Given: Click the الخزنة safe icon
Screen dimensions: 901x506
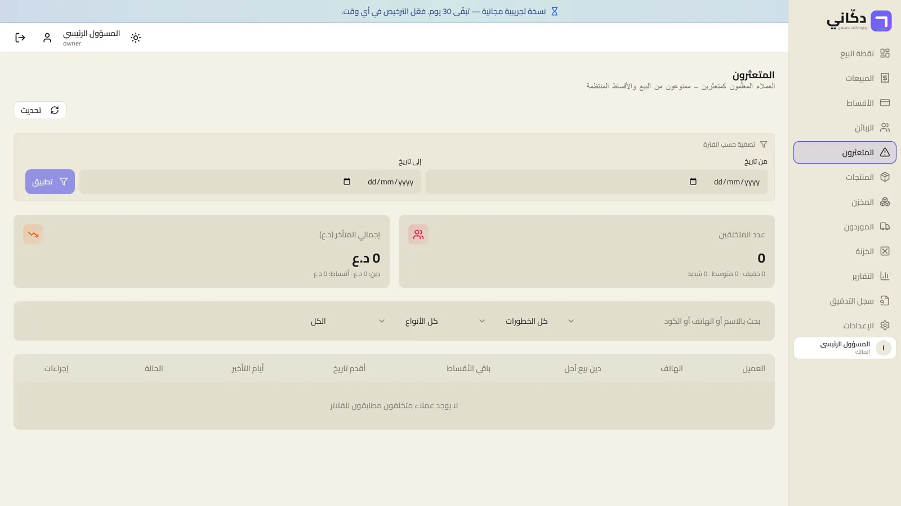Looking at the screenshot, I should pos(885,251).
